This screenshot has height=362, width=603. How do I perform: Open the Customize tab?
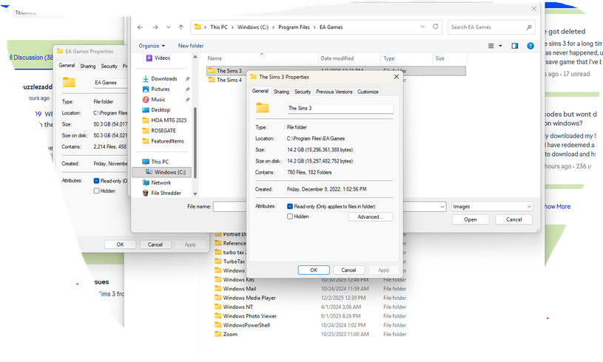pos(368,92)
